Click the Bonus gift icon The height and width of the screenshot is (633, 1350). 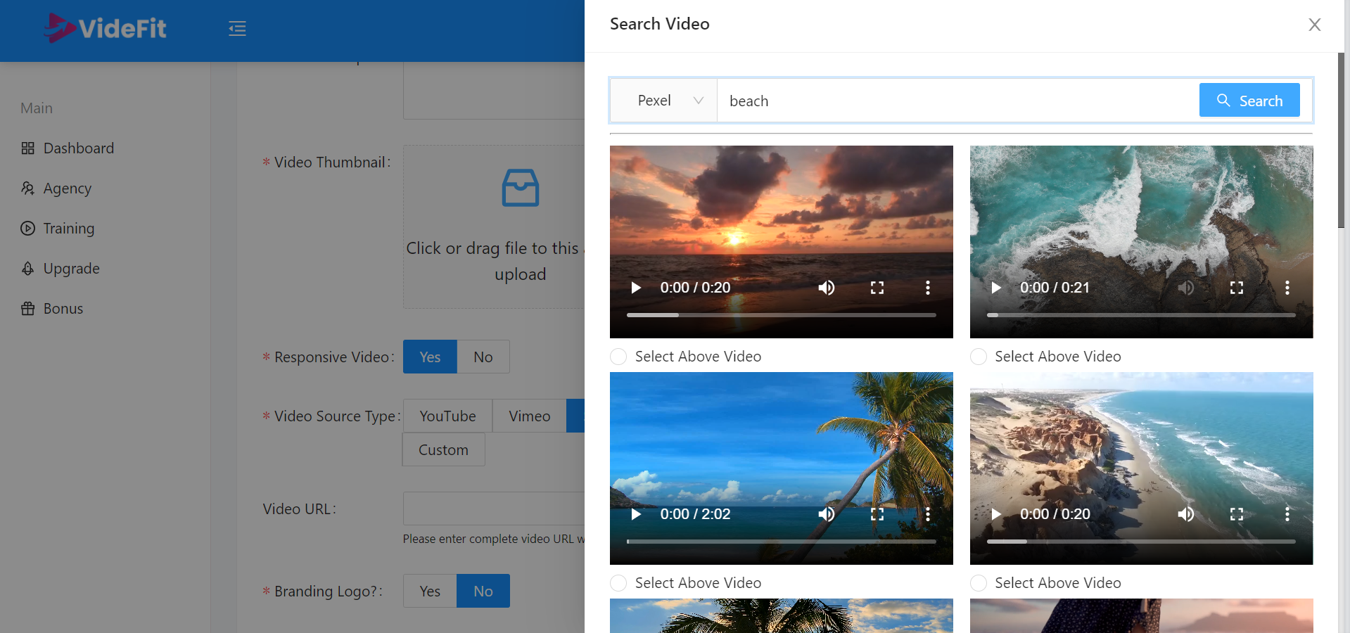(28, 309)
